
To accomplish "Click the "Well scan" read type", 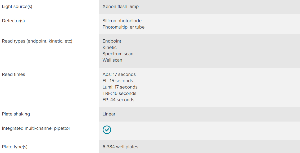I will click(x=112, y=60).
